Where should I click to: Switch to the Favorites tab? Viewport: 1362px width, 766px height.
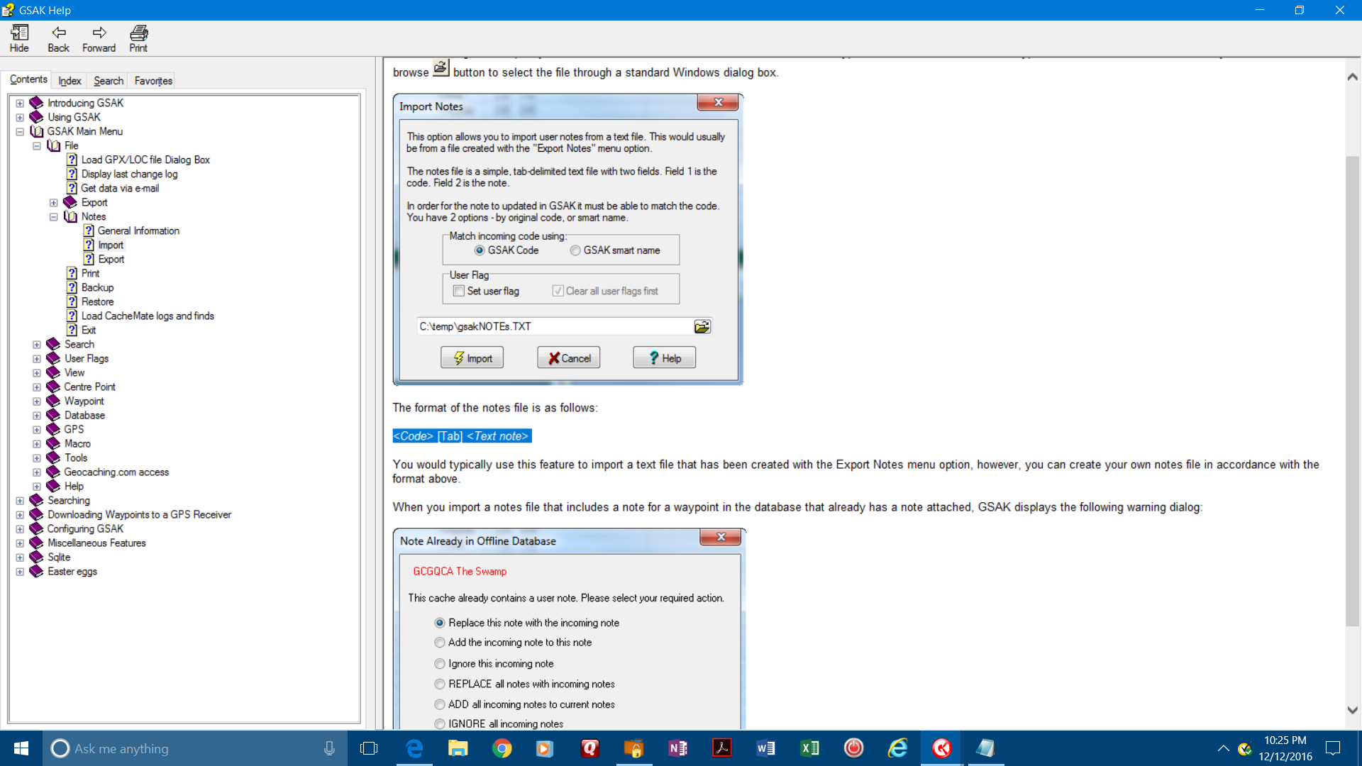153,81
